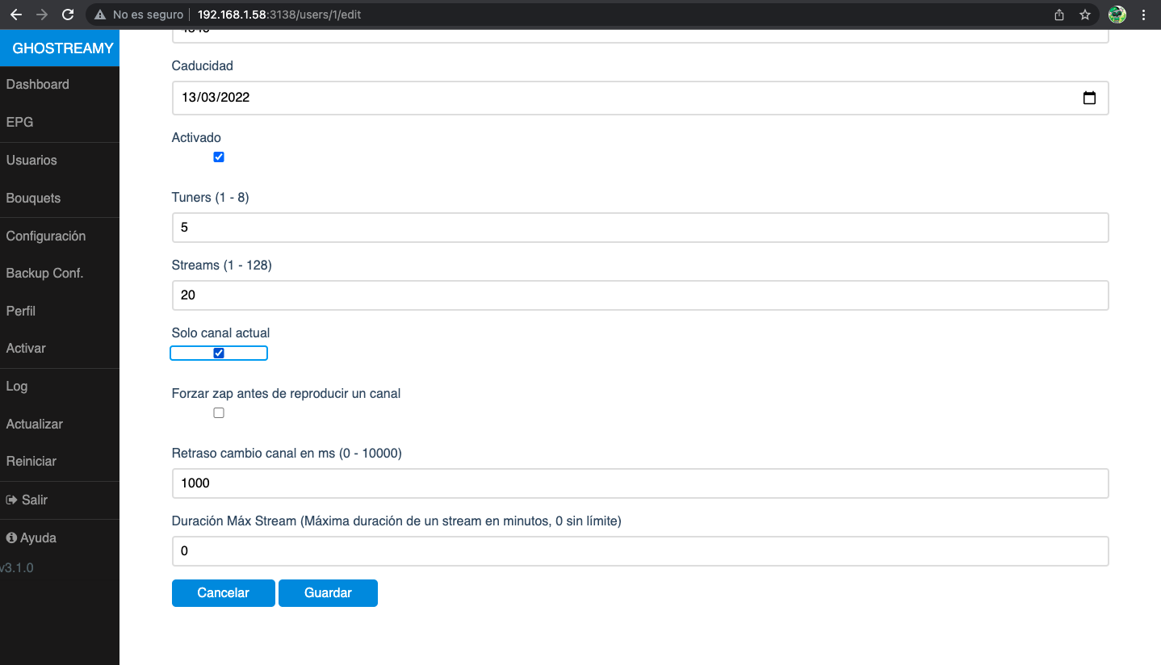Enable Forzar zap antes de reproducir checkbox

[219, 413]
